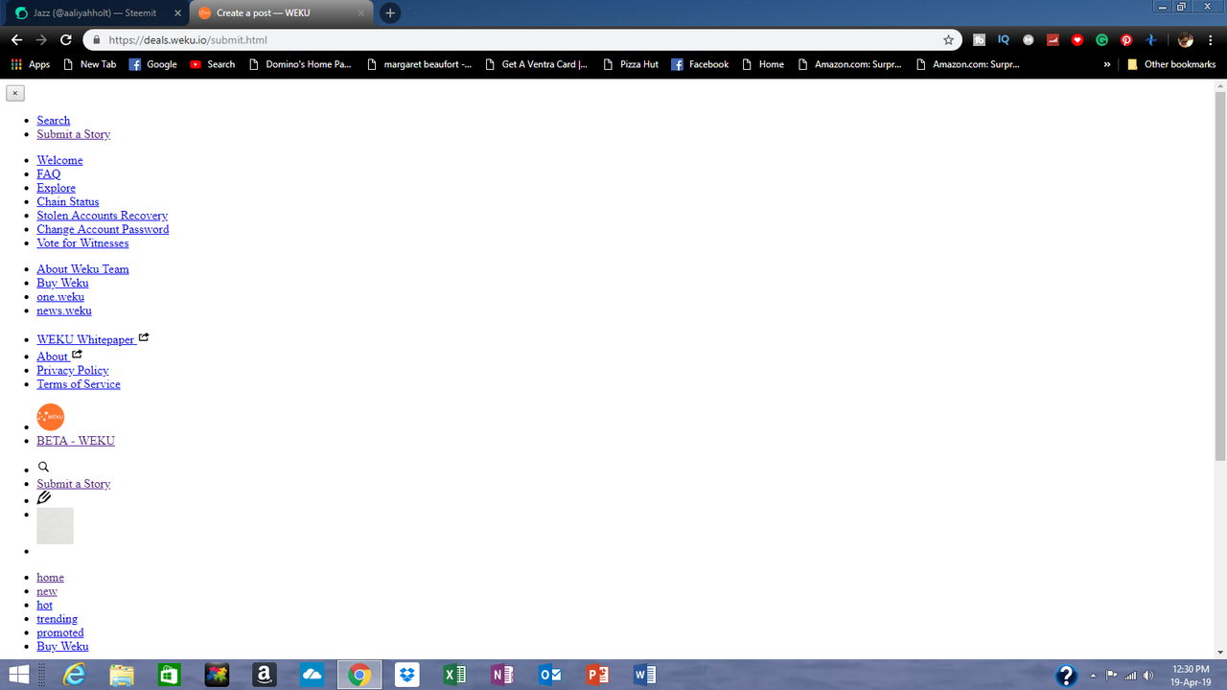Open the Other bookmarks folder
The height and width of the screenshot is (690, 1227).
[x=1171, y=64]
